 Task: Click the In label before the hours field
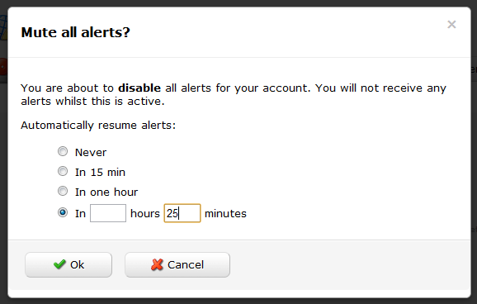point(80,213)
